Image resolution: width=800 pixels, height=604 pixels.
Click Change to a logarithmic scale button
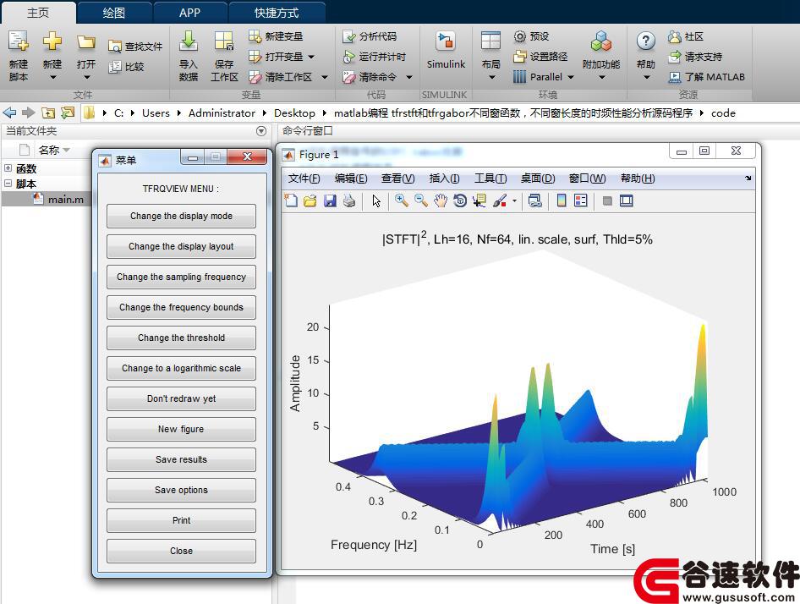[x=181, y=368]
